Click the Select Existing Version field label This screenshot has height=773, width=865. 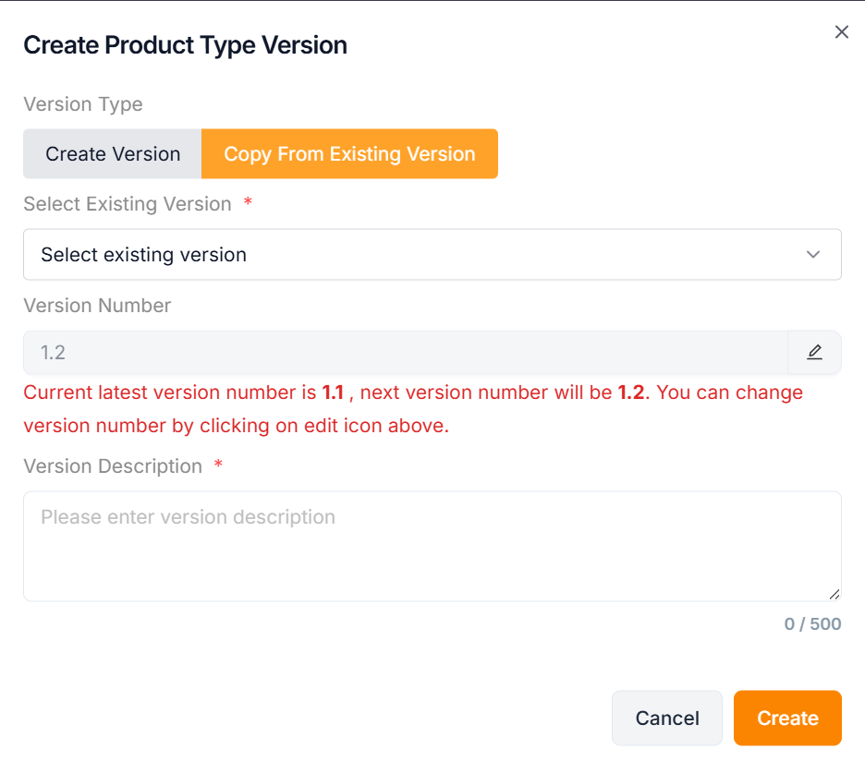click(128, 204)
